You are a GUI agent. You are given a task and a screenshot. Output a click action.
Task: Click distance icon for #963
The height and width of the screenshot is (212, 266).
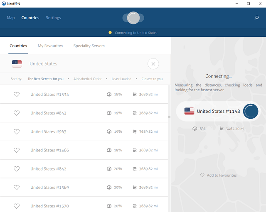point(135,132)
